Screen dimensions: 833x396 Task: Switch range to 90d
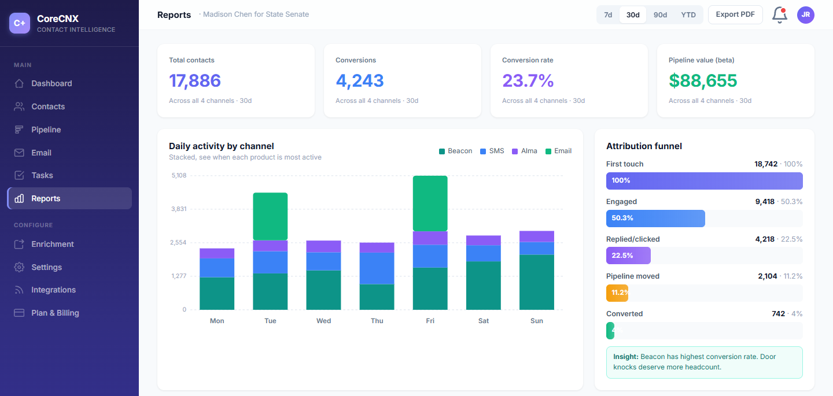tap(660, 15)
